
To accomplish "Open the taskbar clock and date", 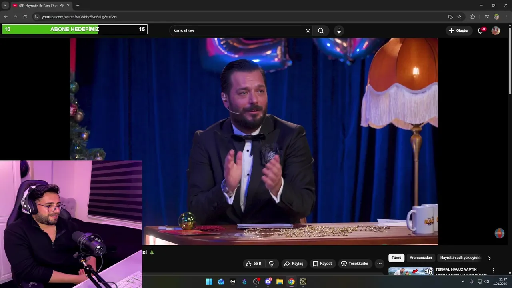I will [500, 282].
